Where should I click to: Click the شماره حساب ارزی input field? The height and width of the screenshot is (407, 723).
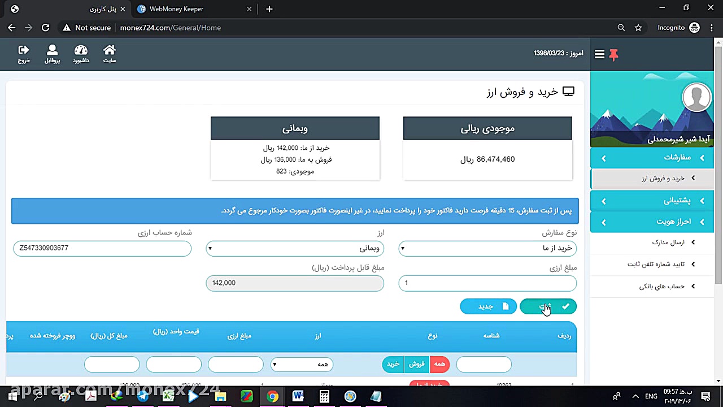point(102,248)
